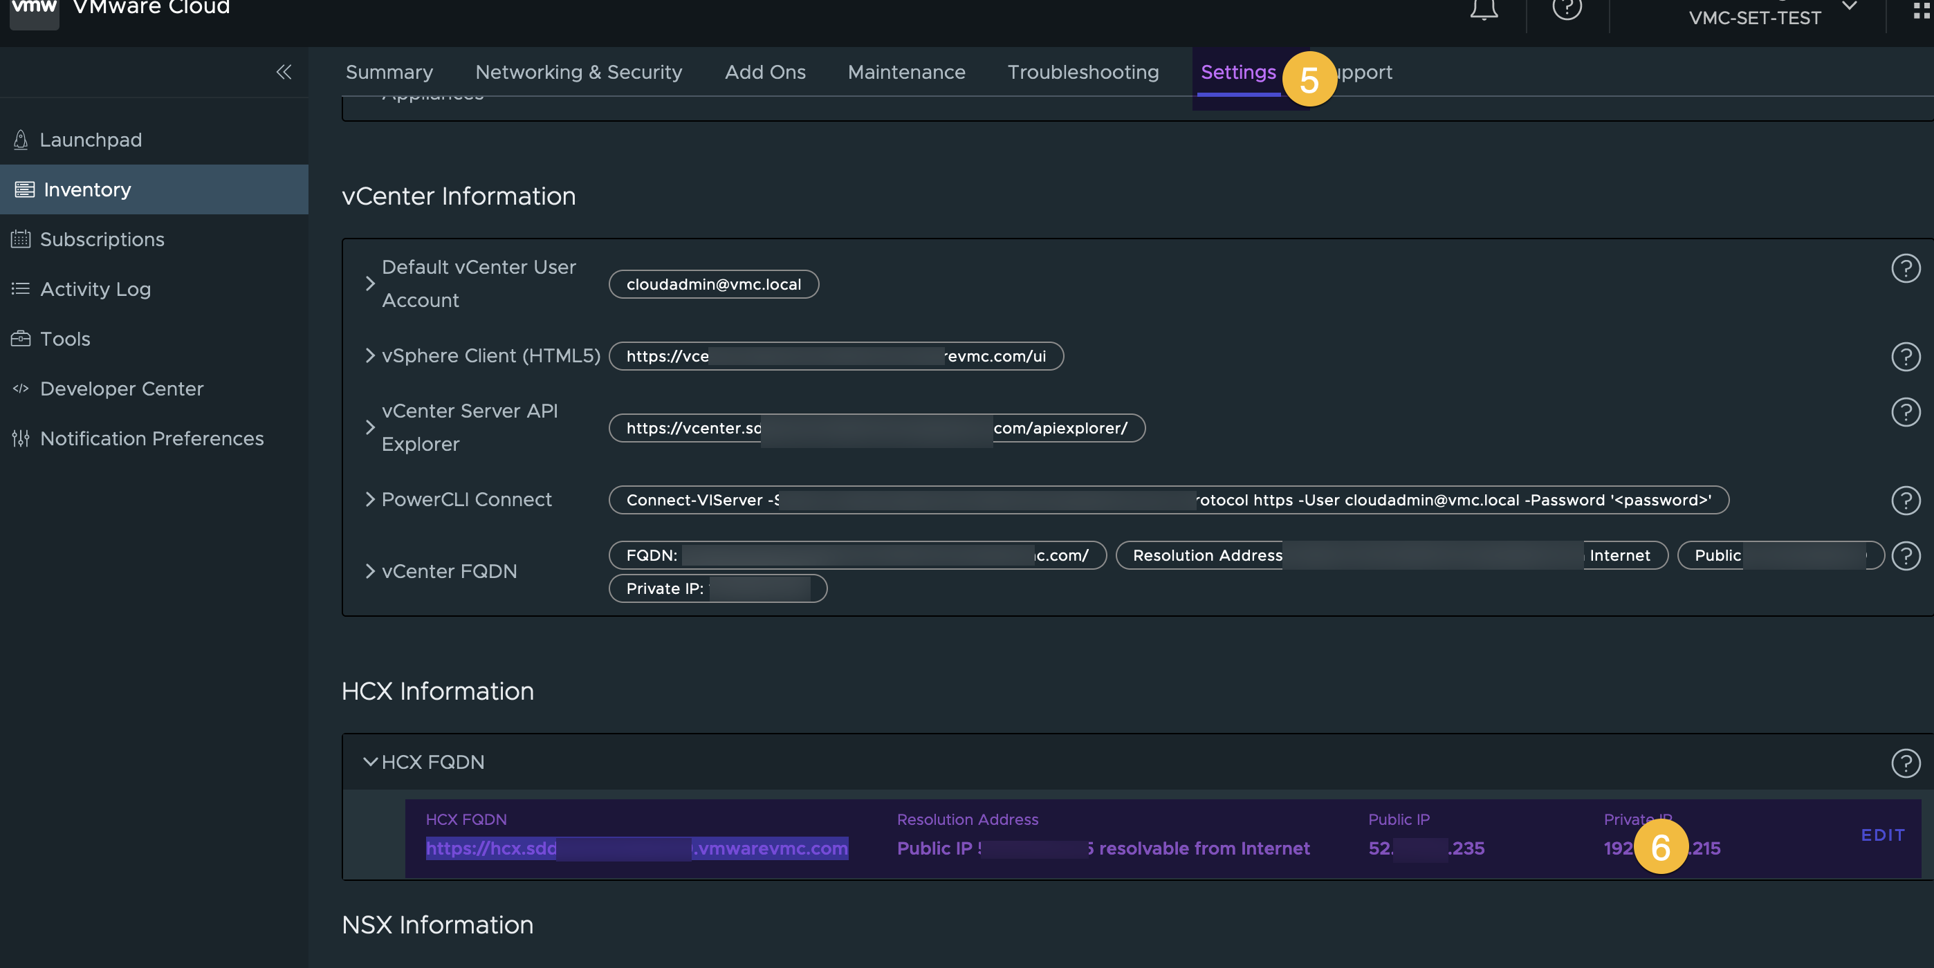
Task: Open help for vSphere Client (HTML5)
Action: [x=1906, y=357]
